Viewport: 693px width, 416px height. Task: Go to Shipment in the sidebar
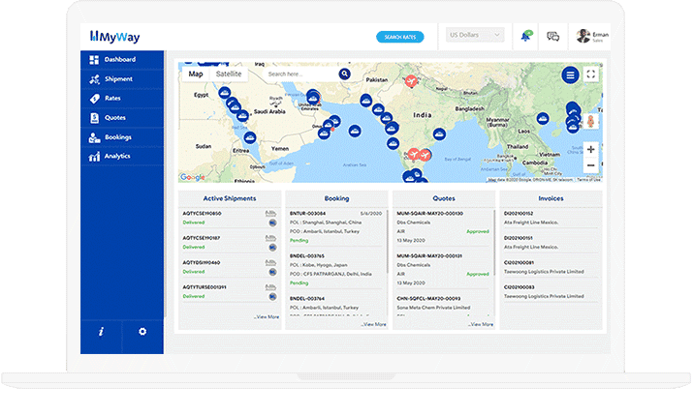pos(119,79)
